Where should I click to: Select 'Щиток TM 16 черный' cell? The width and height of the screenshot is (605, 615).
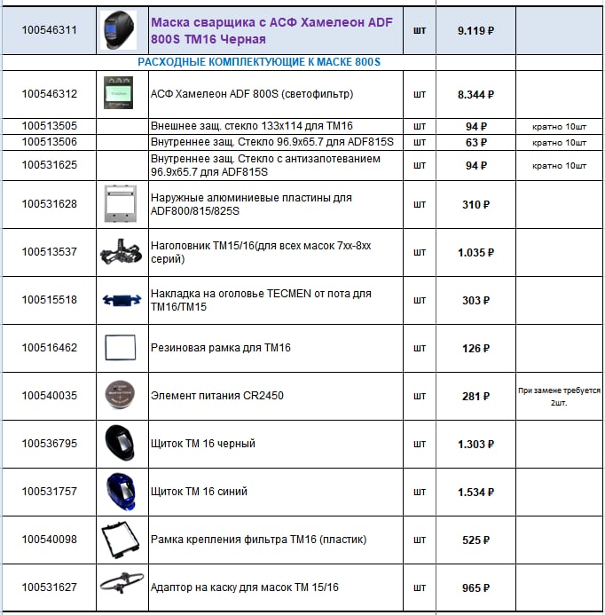point(276,444)
